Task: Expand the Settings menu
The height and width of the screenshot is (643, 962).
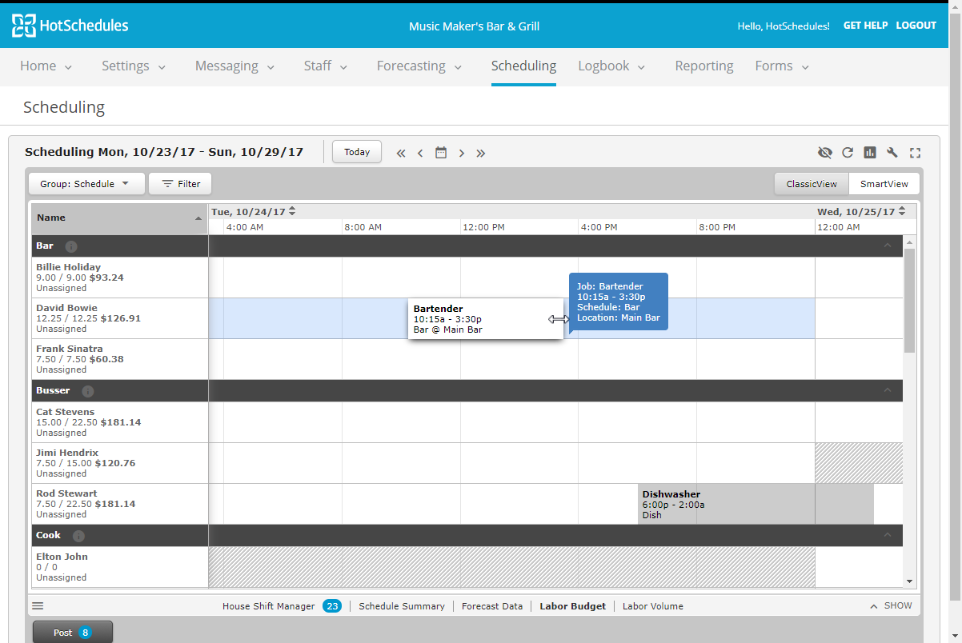Action: click(134, 66)
